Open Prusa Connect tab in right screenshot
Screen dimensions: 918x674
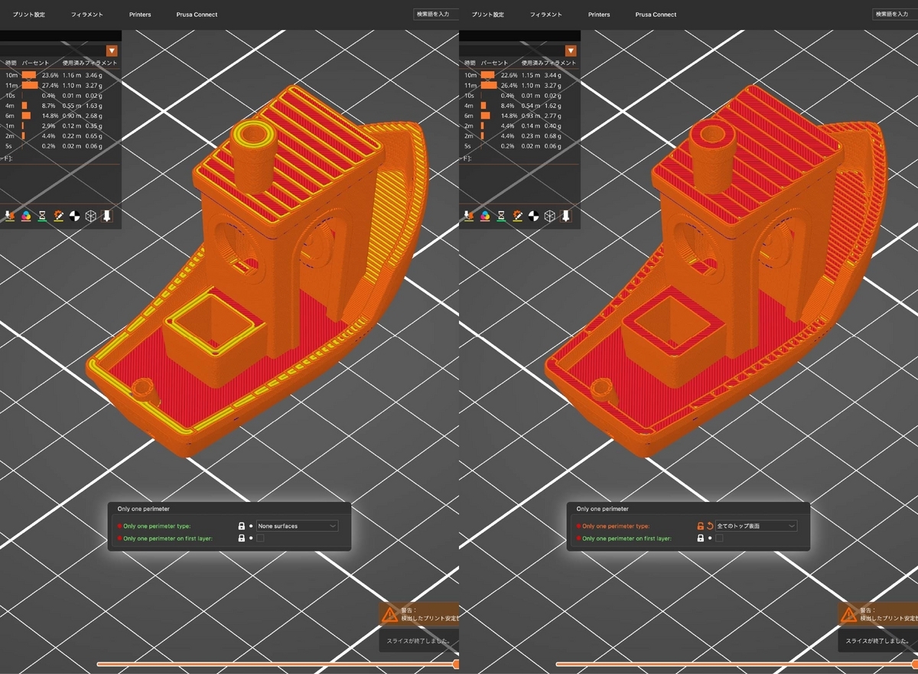point(656,15)
